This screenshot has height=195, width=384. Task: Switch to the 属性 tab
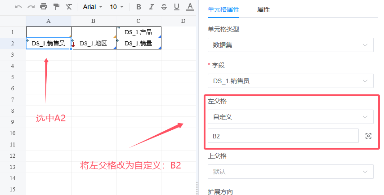point(263,9)
